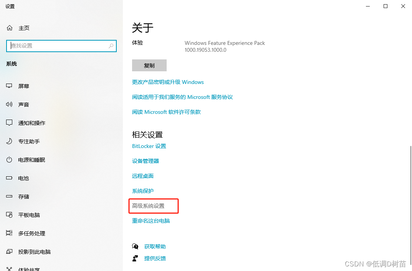This screenshot has height=271, width=412.
Task: Select the 平板电脑 tablet icon
Action: click(9, 215)
